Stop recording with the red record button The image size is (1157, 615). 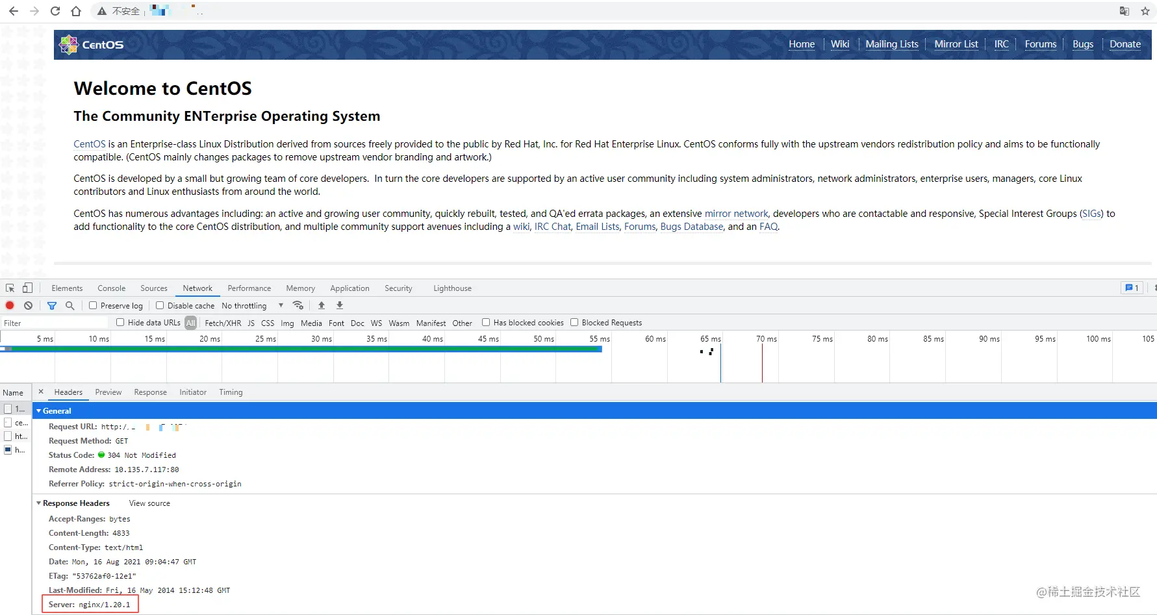click(x=10, y=305)
